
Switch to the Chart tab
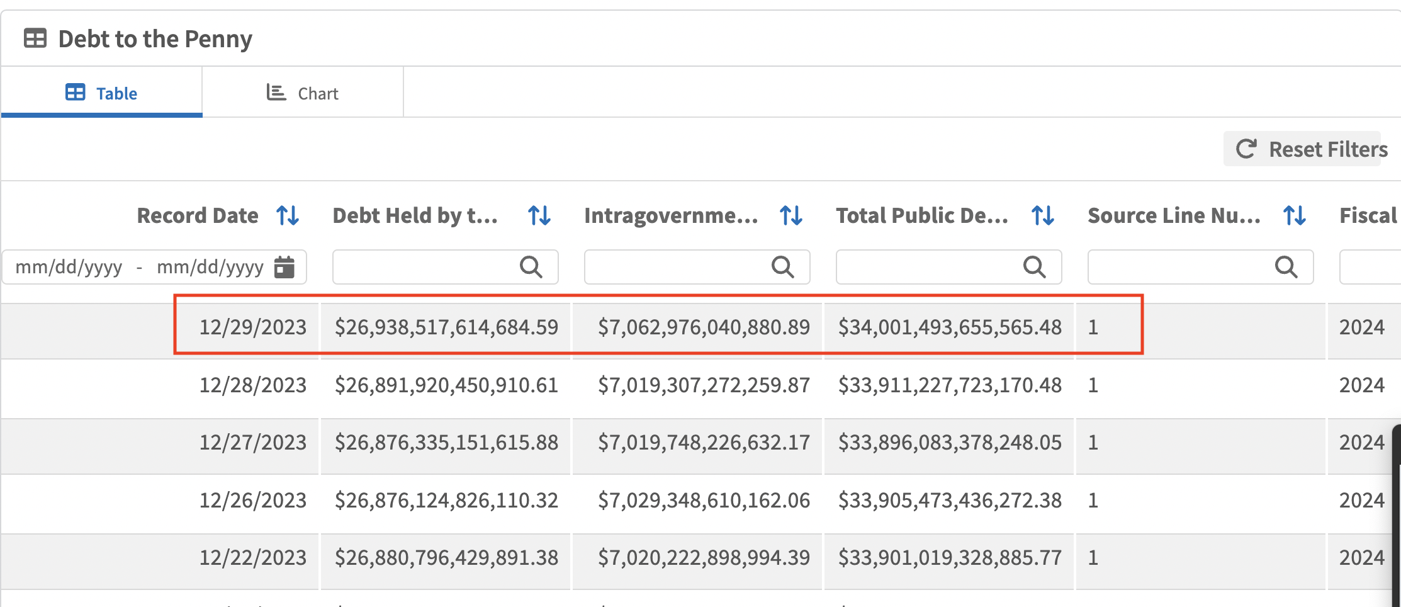303,93
